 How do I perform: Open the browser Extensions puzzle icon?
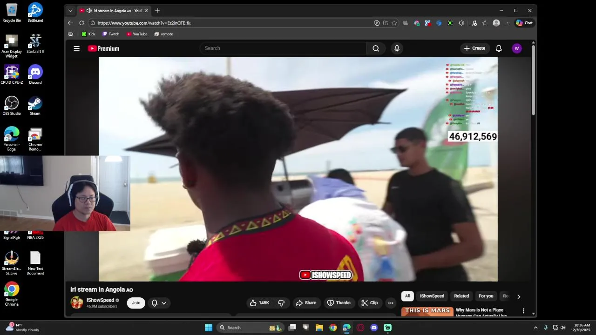(461, 23)
